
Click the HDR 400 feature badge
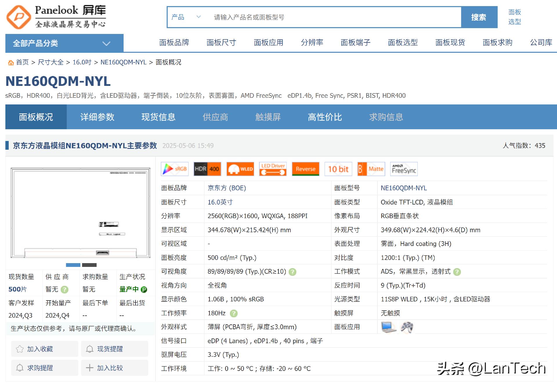207,169
